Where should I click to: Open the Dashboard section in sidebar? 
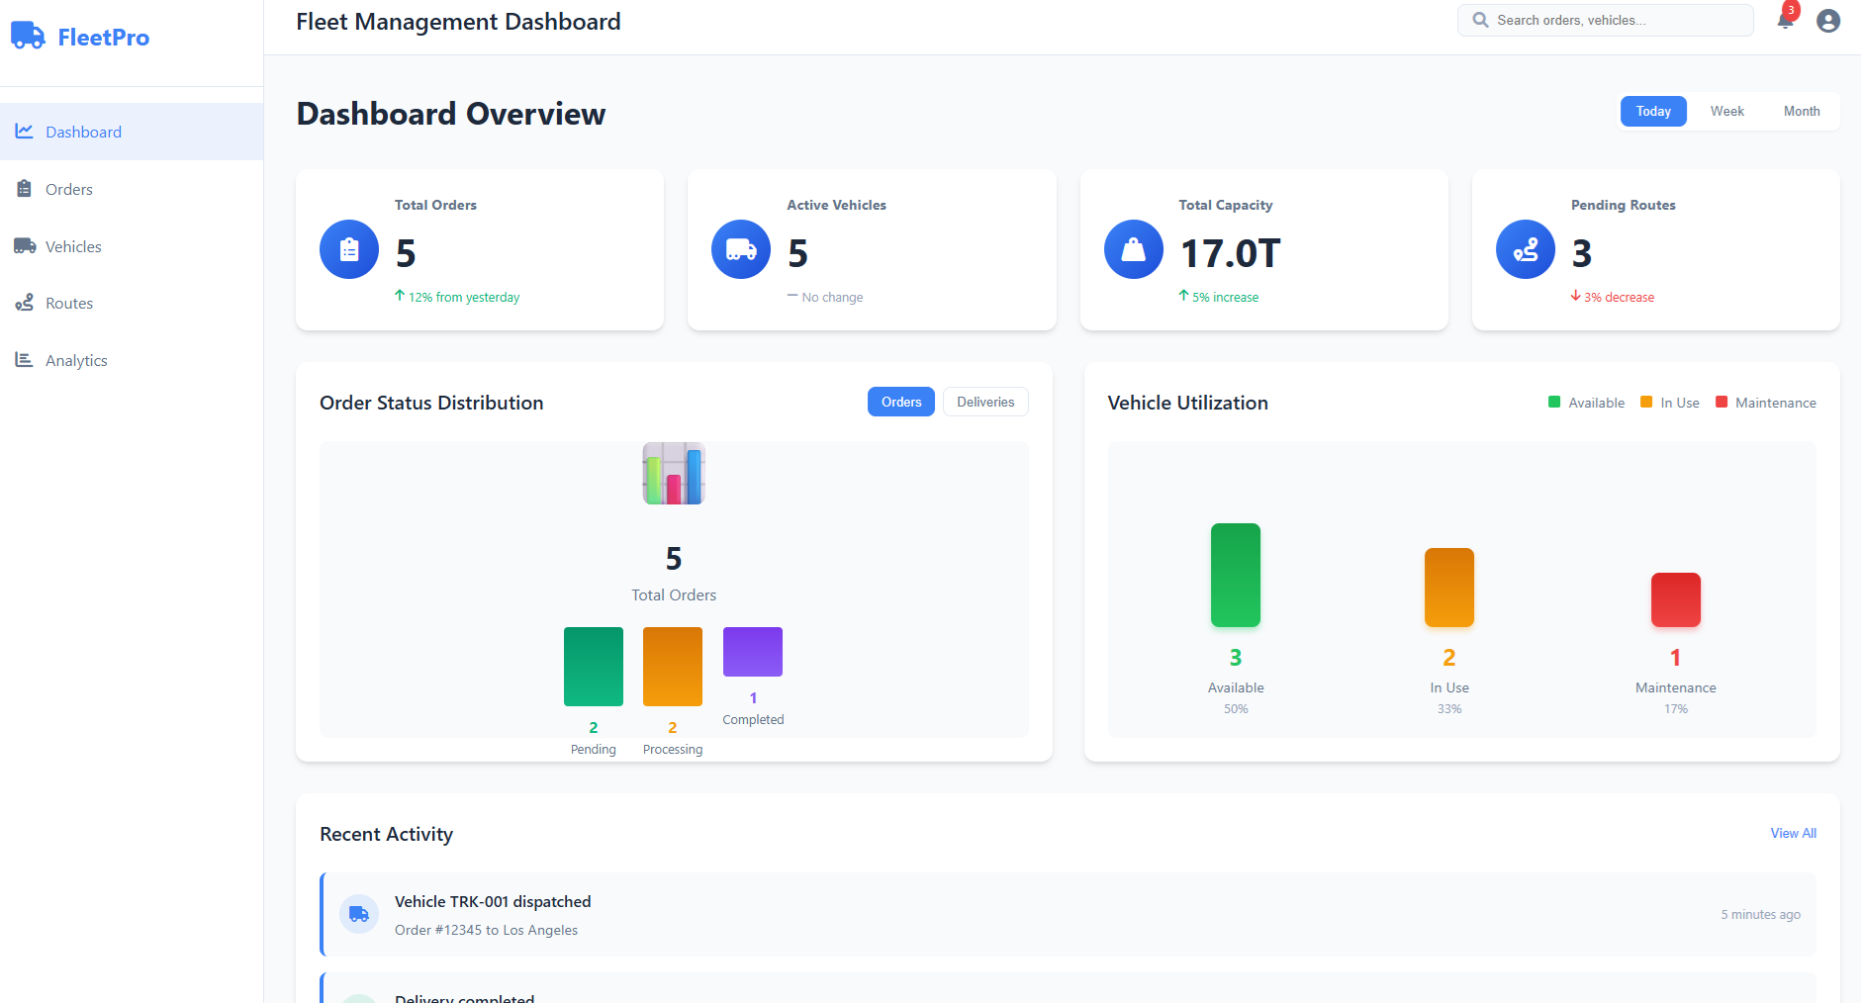tap(83, 132)
